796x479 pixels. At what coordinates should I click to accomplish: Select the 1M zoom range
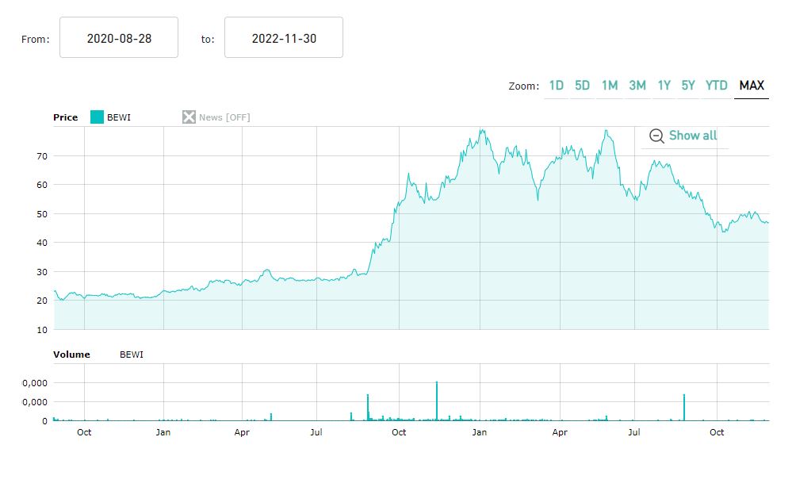609,86
